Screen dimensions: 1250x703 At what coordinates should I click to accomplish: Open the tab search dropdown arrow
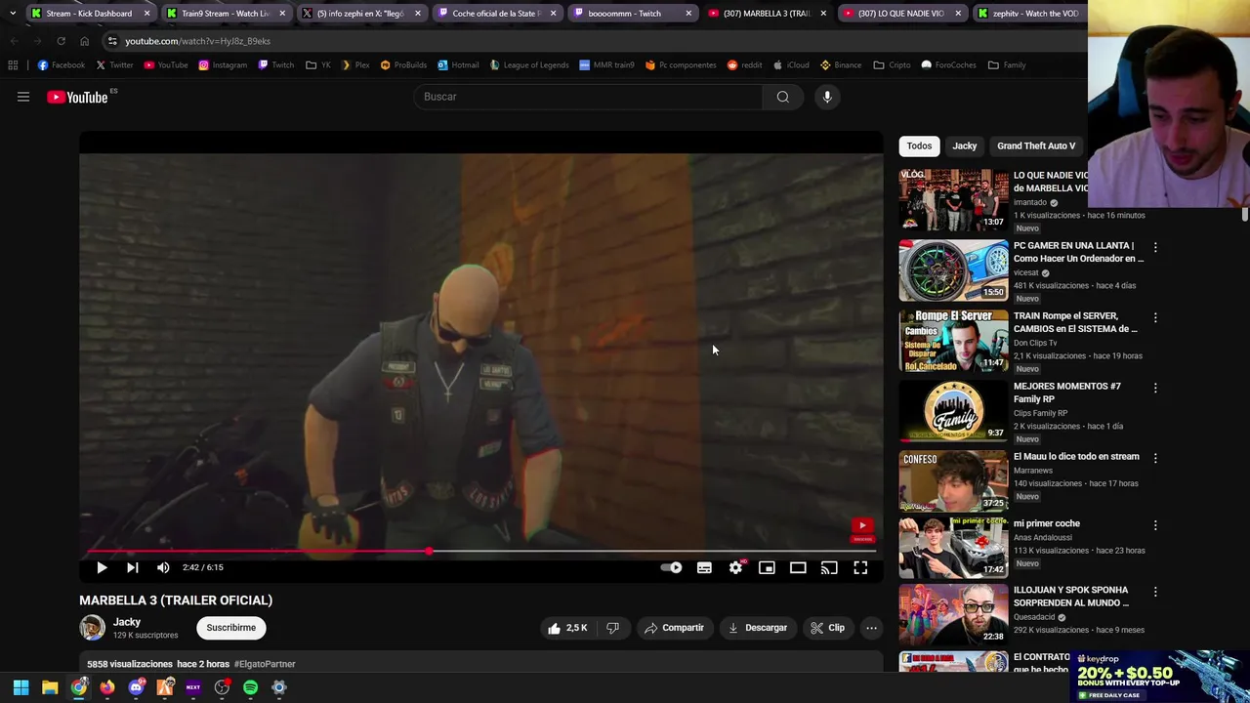pyautogui.click(x=13, y=14)
